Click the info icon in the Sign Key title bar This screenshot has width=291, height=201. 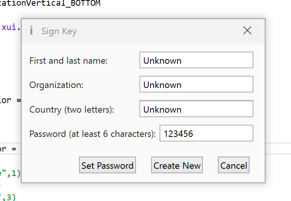click(x=32, y=31)
